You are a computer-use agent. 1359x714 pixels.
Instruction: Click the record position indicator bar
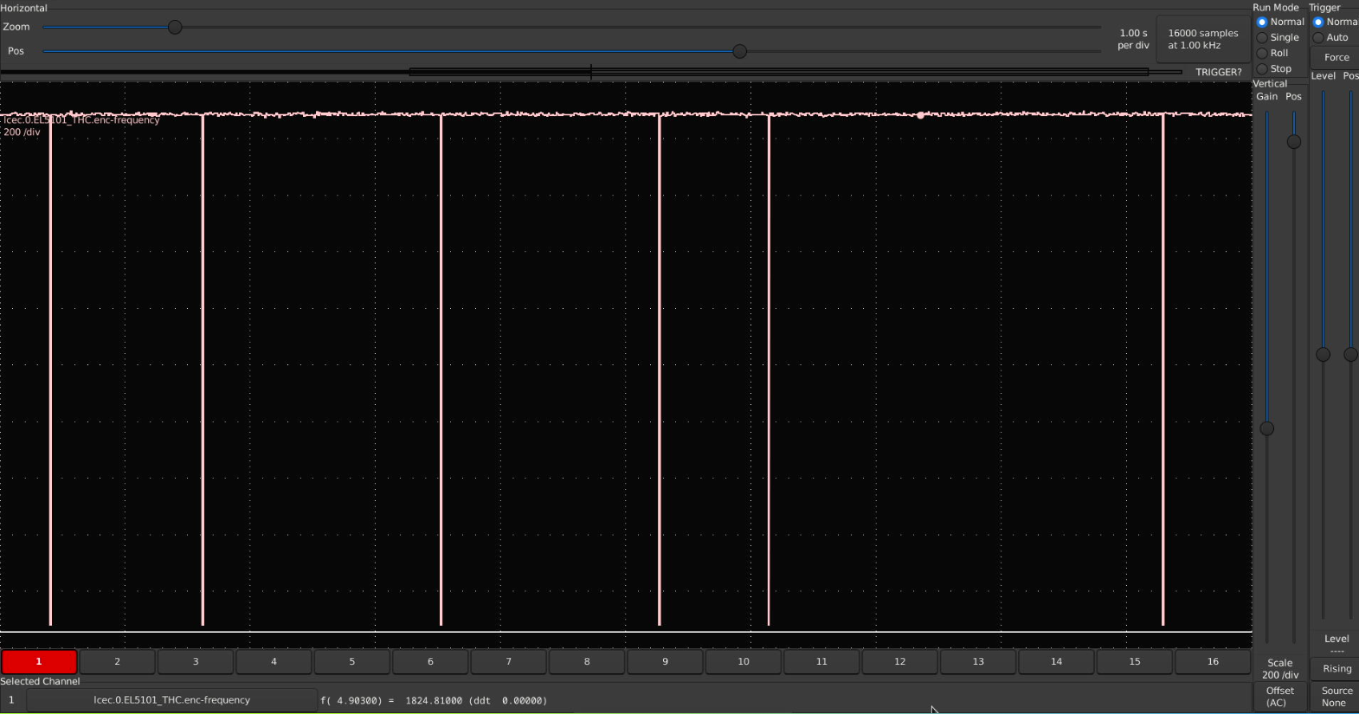click(591, 72)
